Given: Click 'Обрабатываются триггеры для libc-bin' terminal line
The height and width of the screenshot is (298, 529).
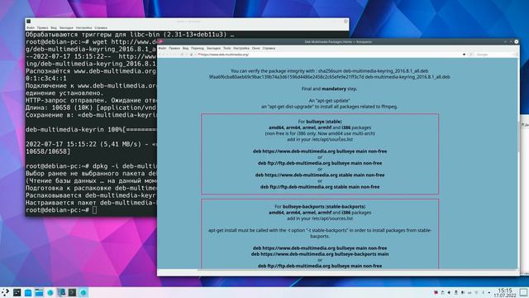Looking at the screenshot, I should coord(130,35).
